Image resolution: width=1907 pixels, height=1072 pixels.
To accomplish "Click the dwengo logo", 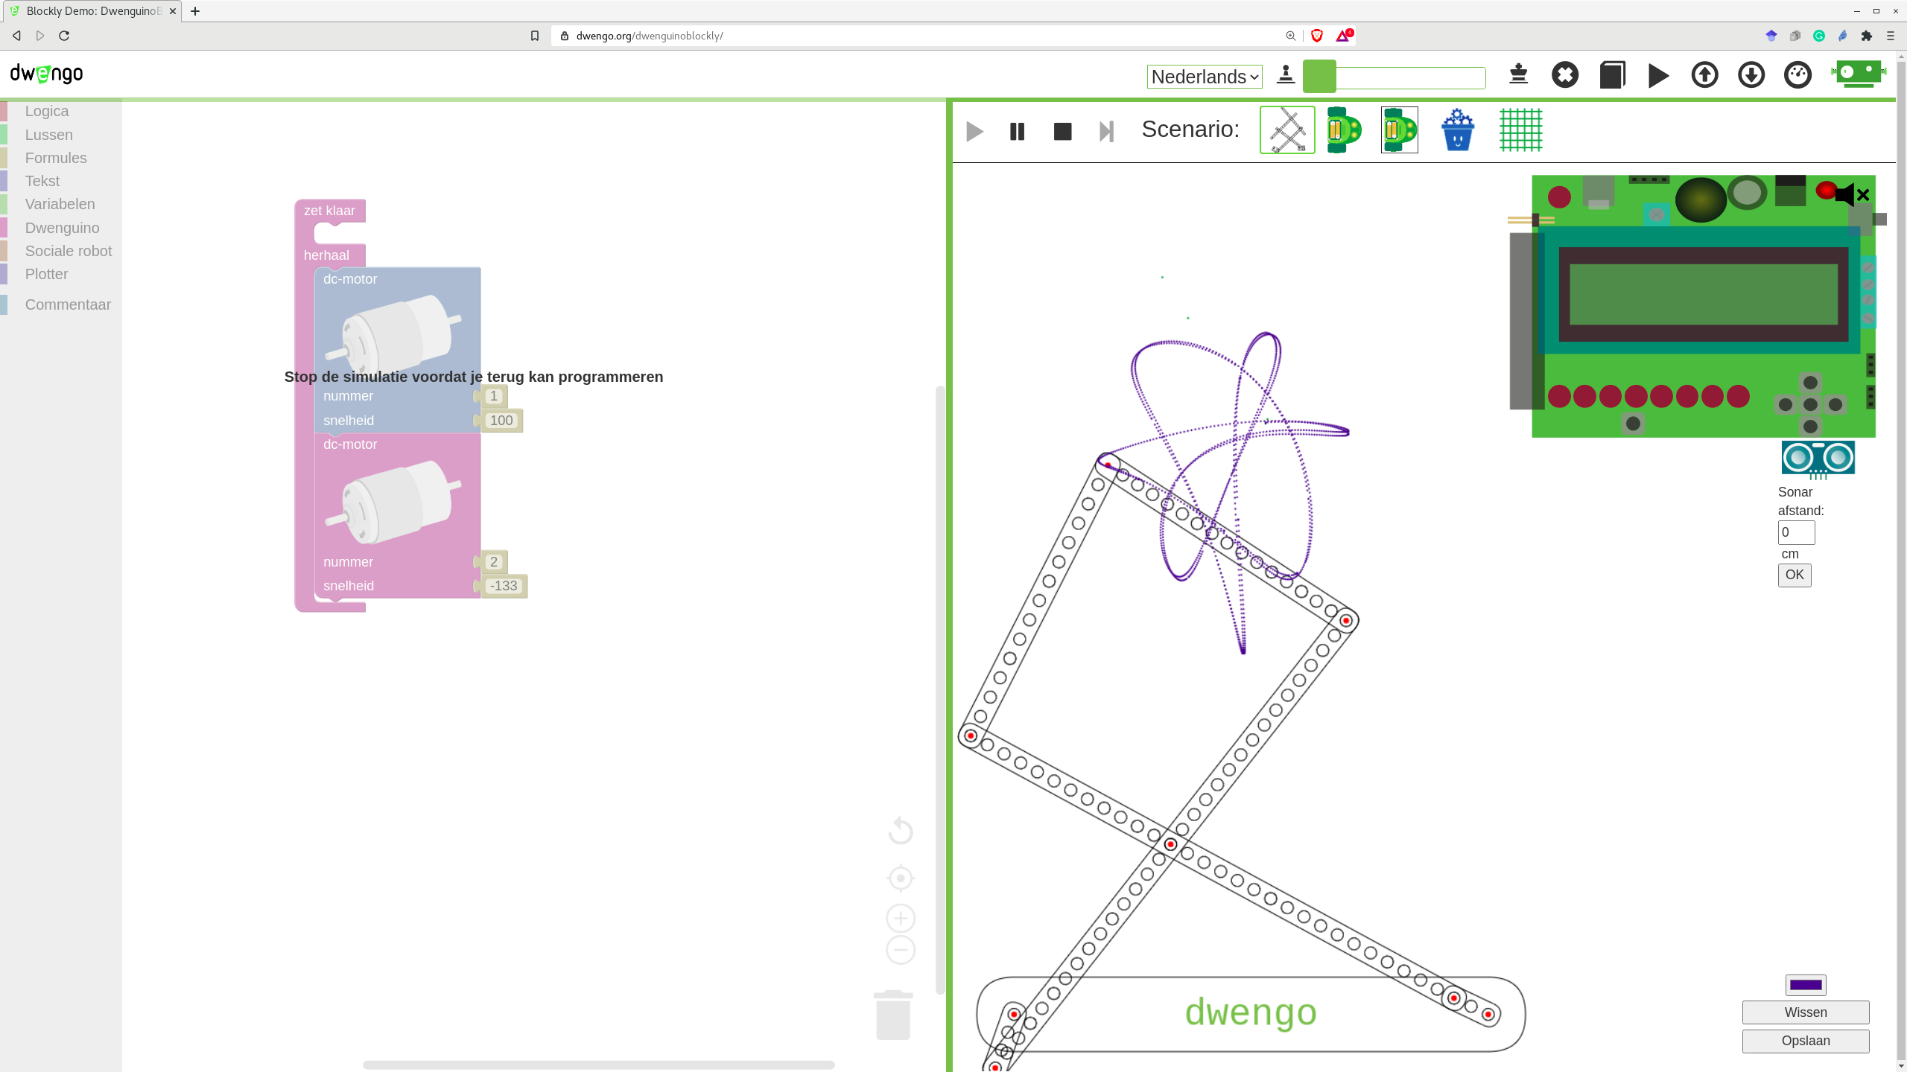I will (x=46, y=74).
